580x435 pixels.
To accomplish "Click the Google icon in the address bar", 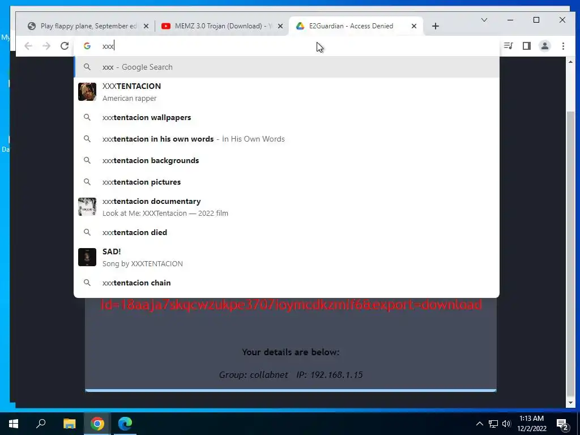I will point(87,46).
